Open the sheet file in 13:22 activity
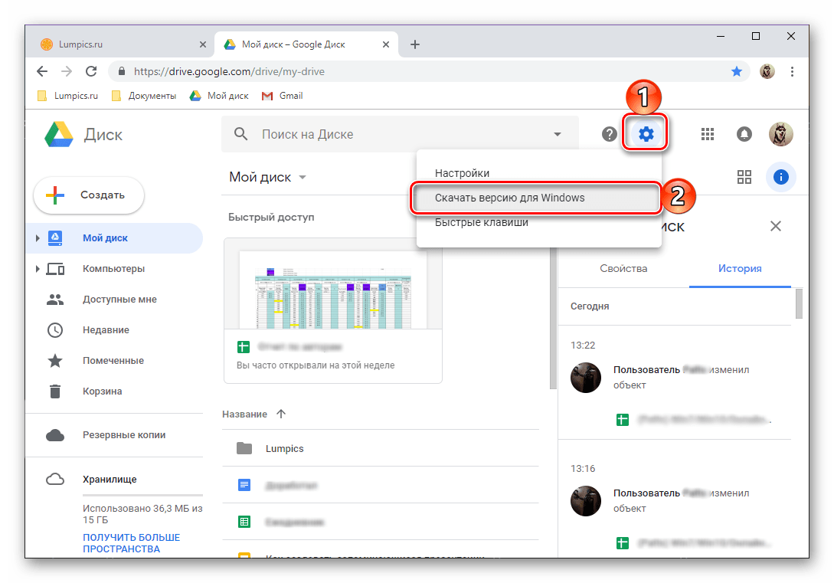834x583 pixels. [x=694, y=420]
